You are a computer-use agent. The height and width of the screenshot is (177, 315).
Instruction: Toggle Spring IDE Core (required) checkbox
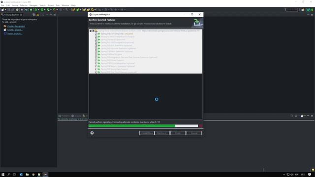pyautogui.click(x=96, y=34)
